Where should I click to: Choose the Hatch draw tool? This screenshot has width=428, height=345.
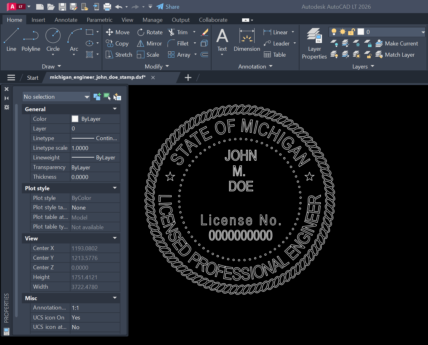click(x=90, y=54)
